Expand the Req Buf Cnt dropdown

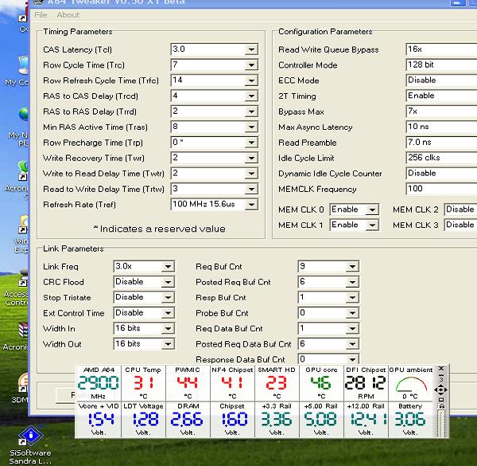(352, 267)
